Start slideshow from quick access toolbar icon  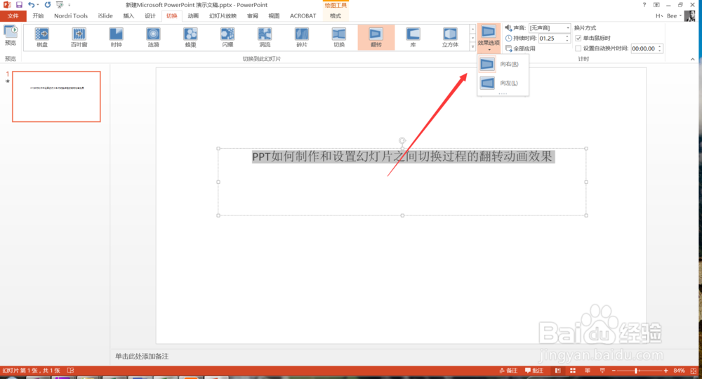point(60,5)
